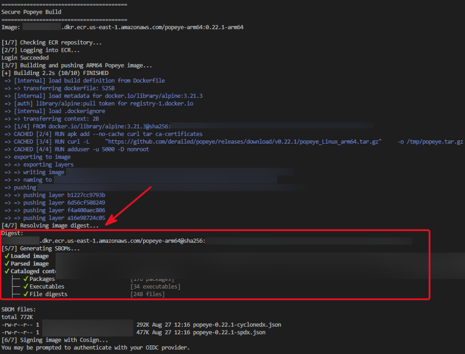Click the 'exporting layers' line
465x354 pixels.
(39, 165)
